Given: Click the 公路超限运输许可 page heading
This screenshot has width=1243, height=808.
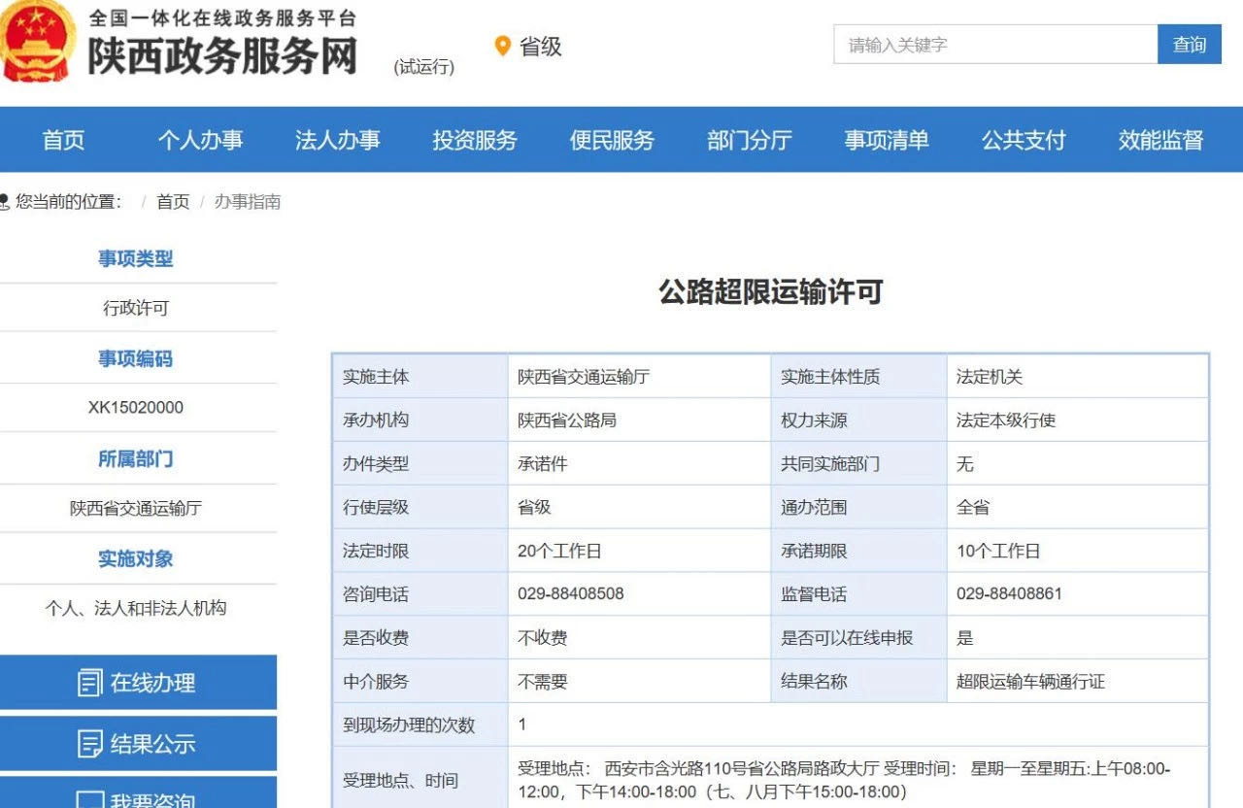Looking at the screenshot, I should coord(771,292).
